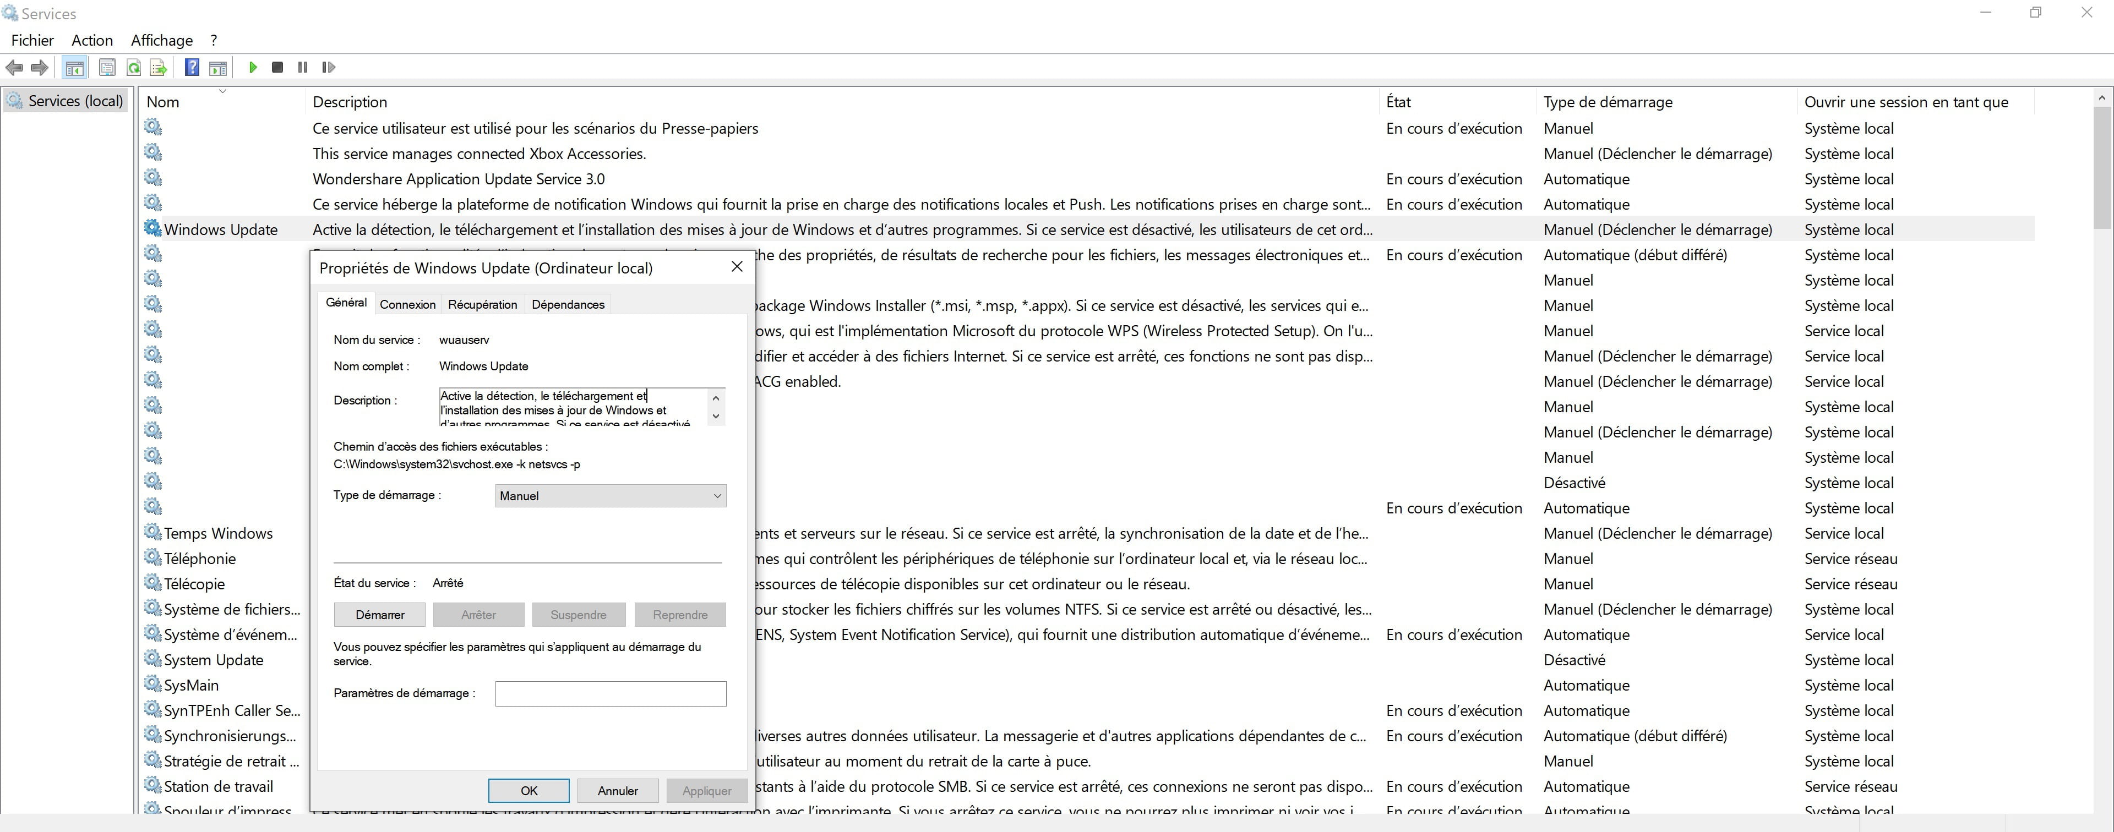This screenshot has width=2114, height=832.
Task: Switch to the Récupération tab
Action: pos(483,304)
